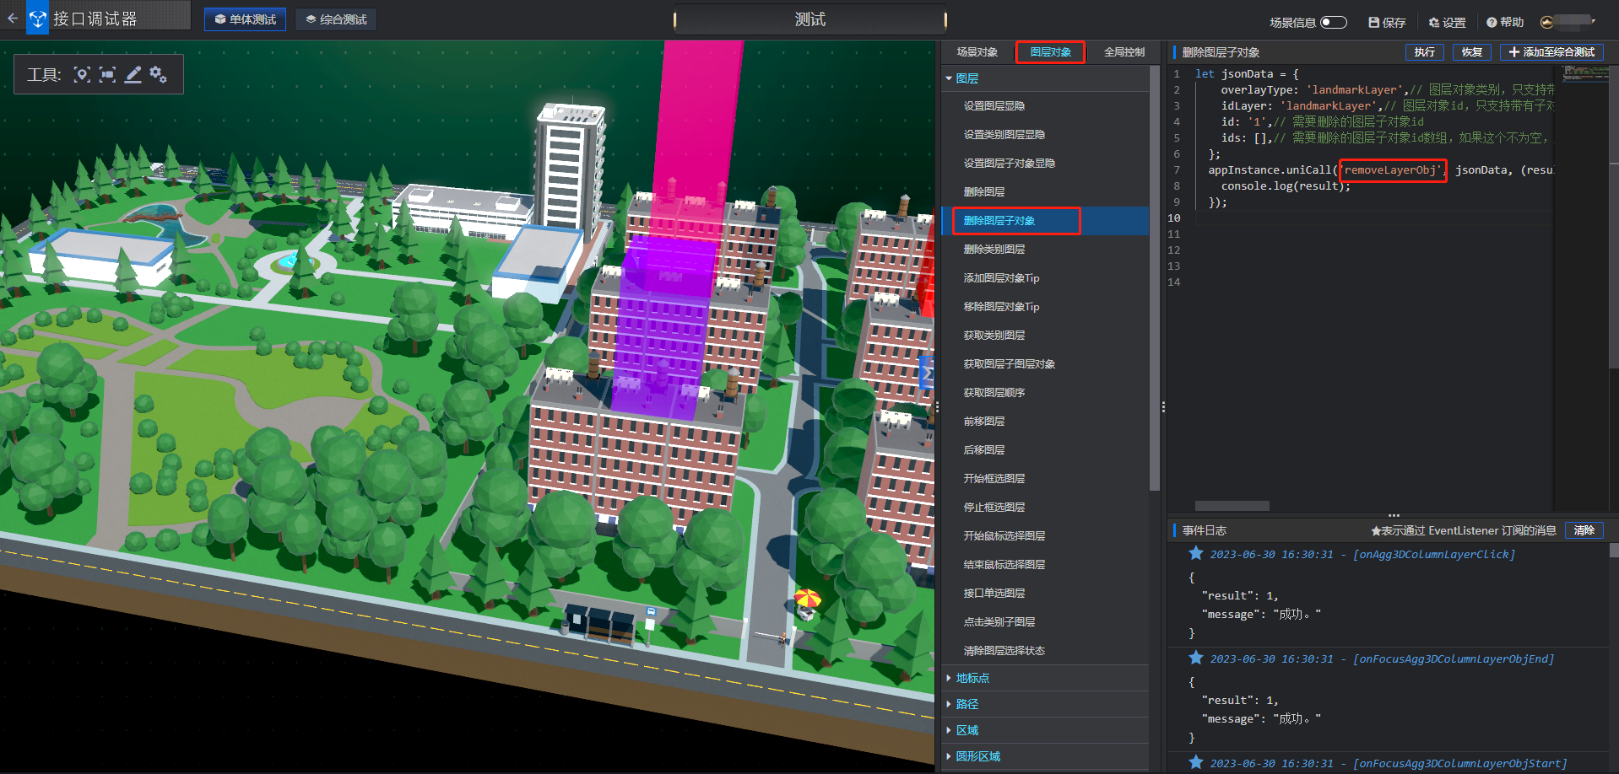Select 停止框选图层 item
The height and width of the screenshot is (774, 1619).
tap(1045, 508)
